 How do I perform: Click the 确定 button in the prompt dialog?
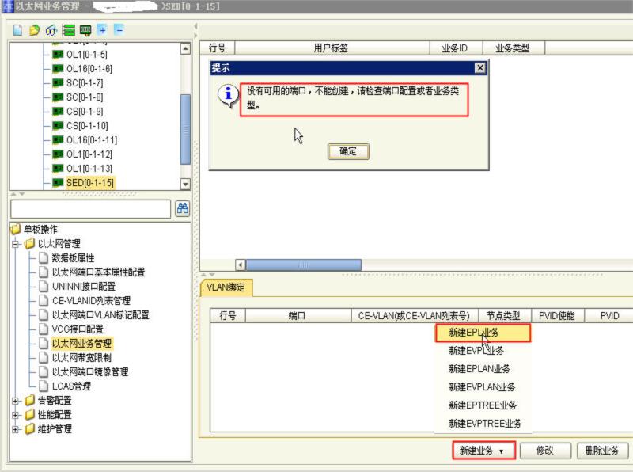tap(347, 151)
